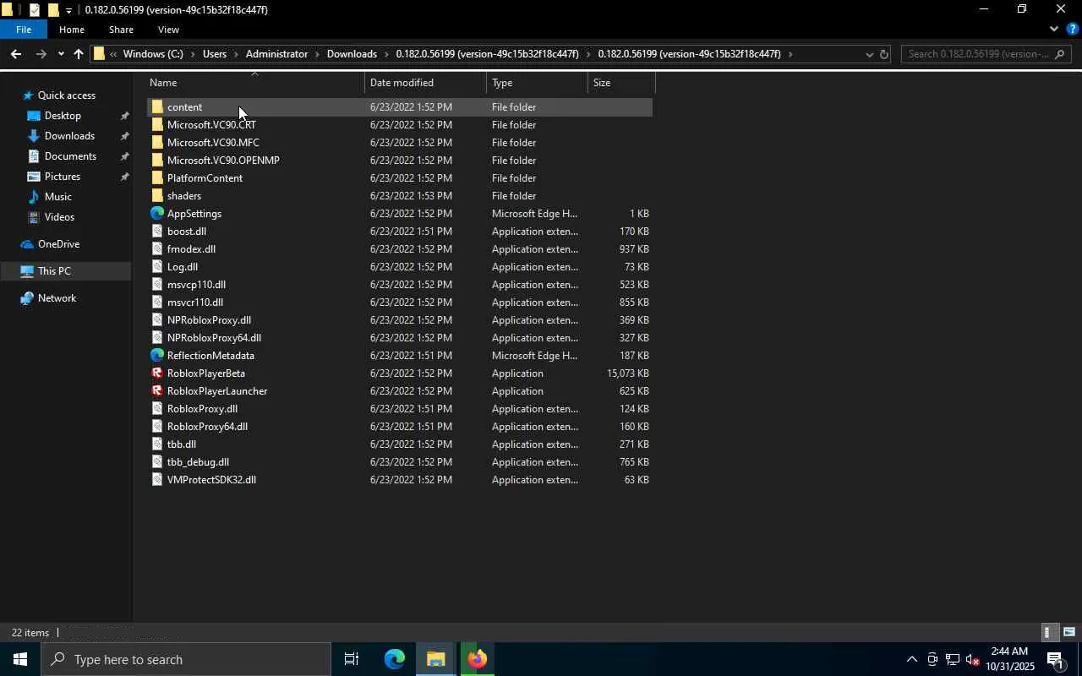Select the Microsoft.VC90.MFC folder icon
The image size is (1082, 676).
point(157,143)
